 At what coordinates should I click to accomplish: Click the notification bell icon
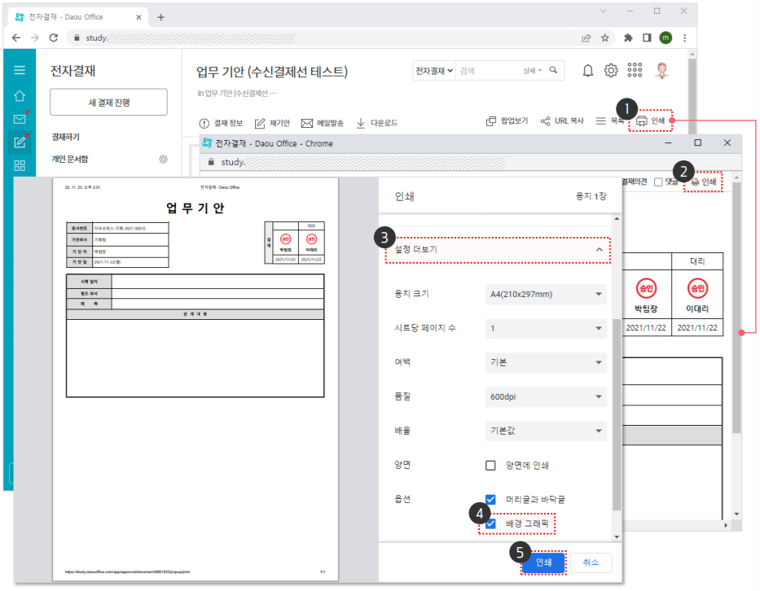(587, 71)
